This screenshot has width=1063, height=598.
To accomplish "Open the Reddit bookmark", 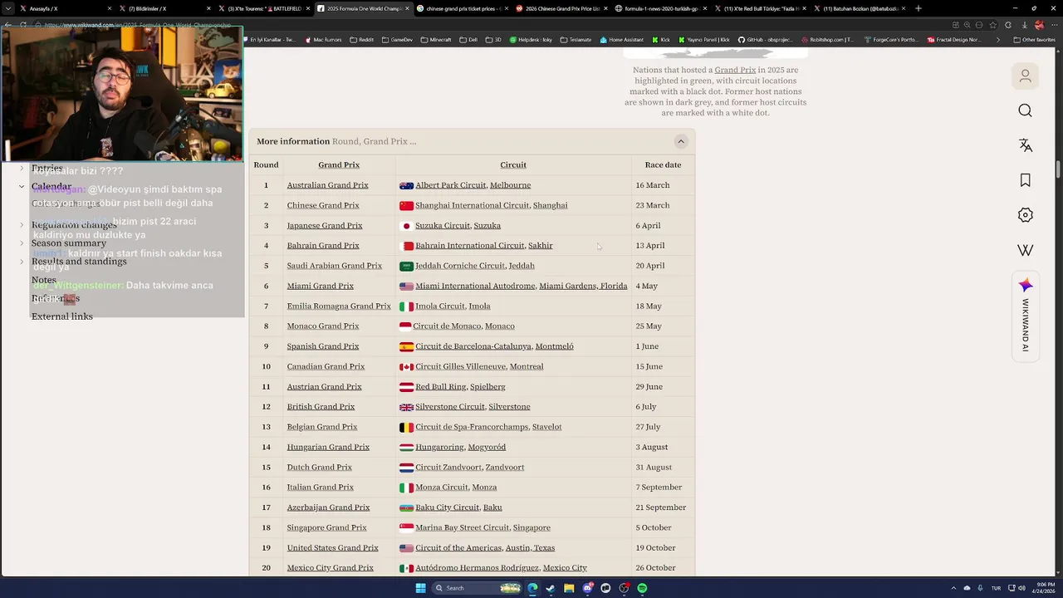I will coord(361,40).
